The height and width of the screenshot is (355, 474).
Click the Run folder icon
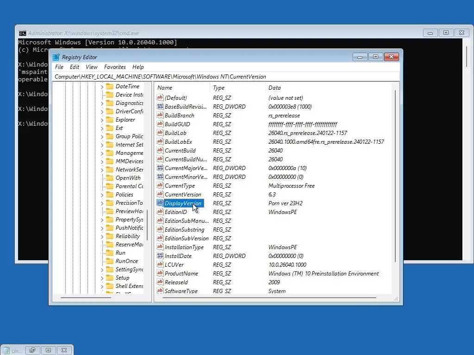pyautogui.click(x=110, y=253)
